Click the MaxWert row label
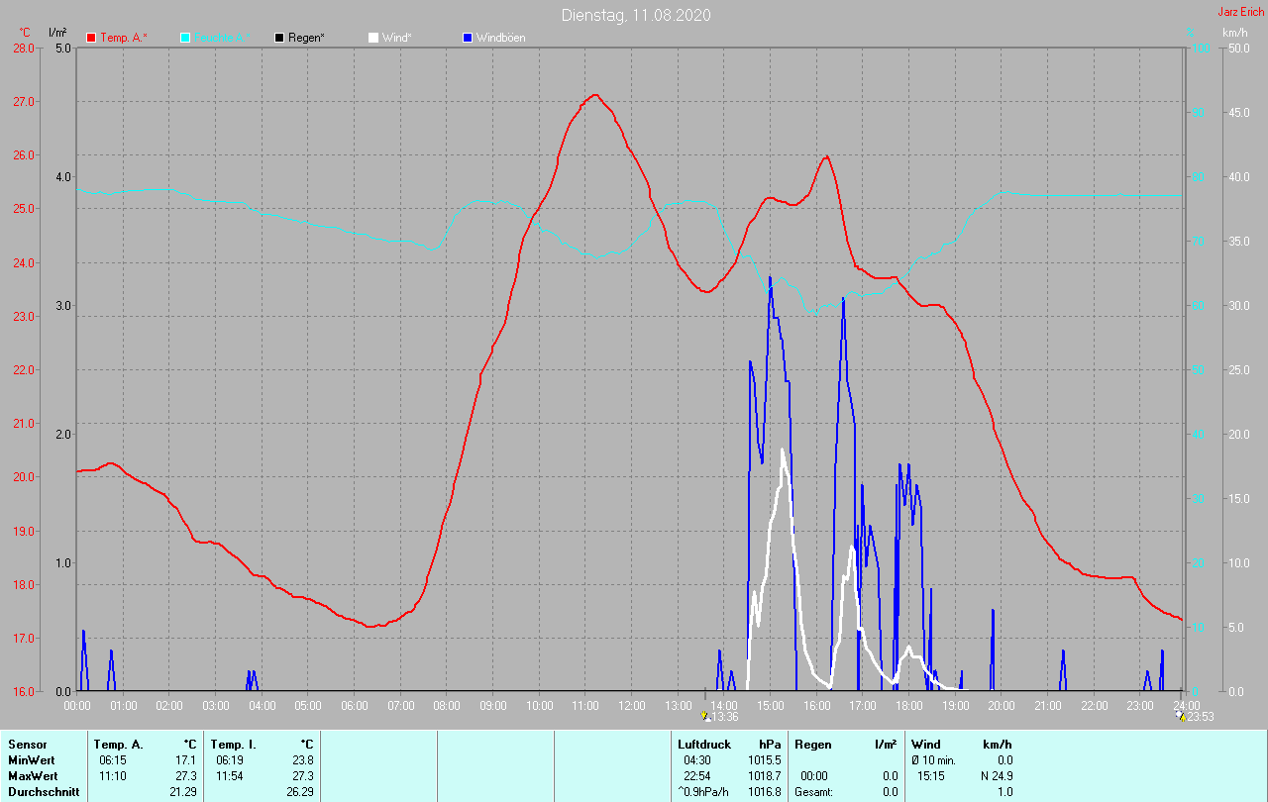Viewport: 1268px width, 802px height. [x=32, y=775]
